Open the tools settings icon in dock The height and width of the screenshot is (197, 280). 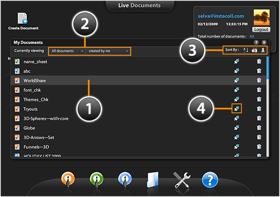click(x=182, y=180)
